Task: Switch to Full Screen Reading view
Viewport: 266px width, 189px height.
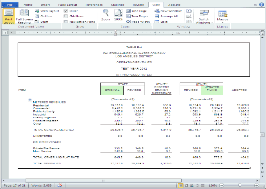Action: pyautogui.click(x=24, y=17)
